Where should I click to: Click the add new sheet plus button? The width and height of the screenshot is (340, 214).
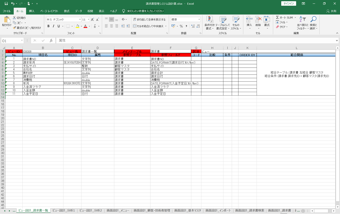[x=303, y=211]
